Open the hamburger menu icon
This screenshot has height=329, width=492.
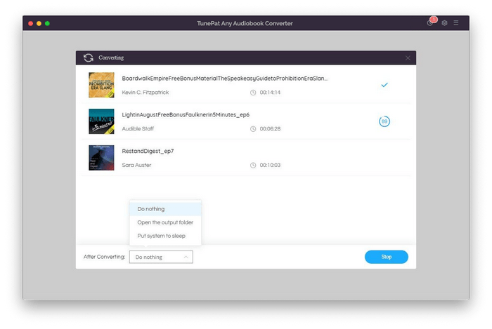tap(456, 23)
